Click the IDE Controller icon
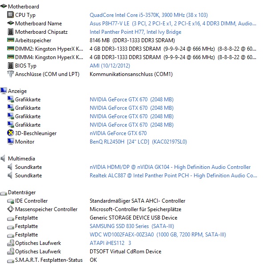The image size is (270, 268). coord(11,201)
